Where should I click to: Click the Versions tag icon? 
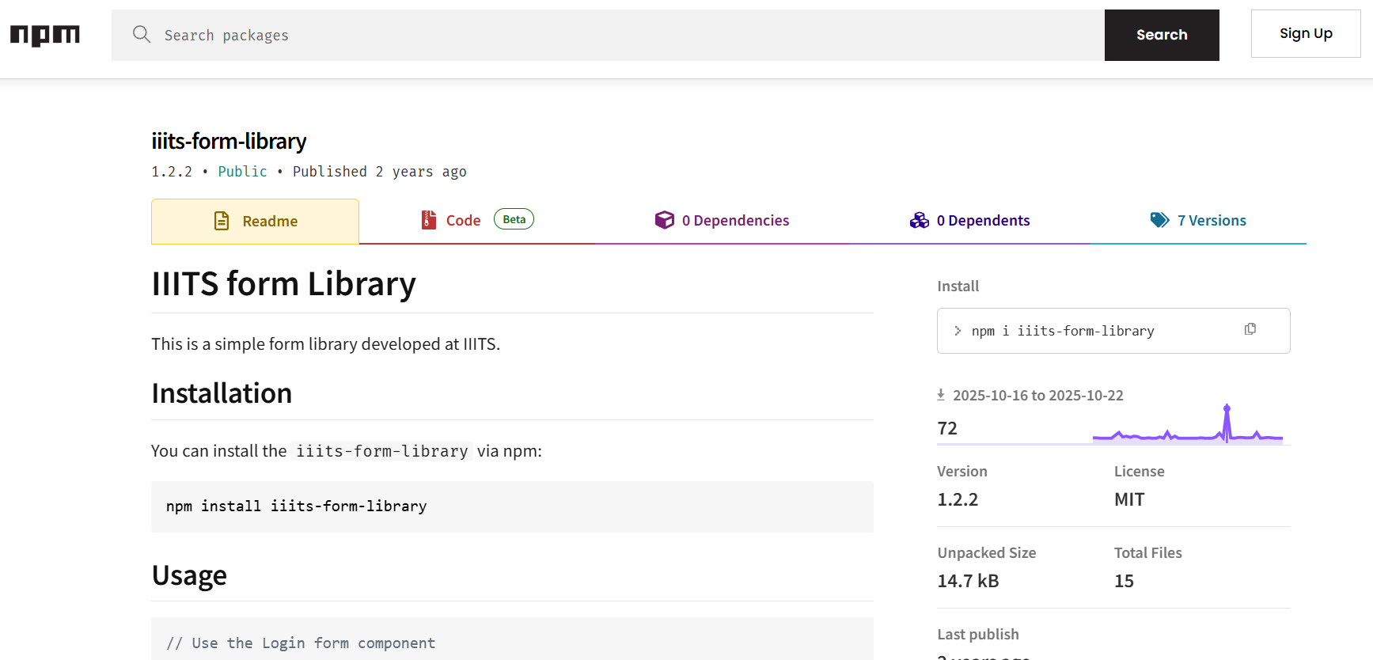(1159, 220)
